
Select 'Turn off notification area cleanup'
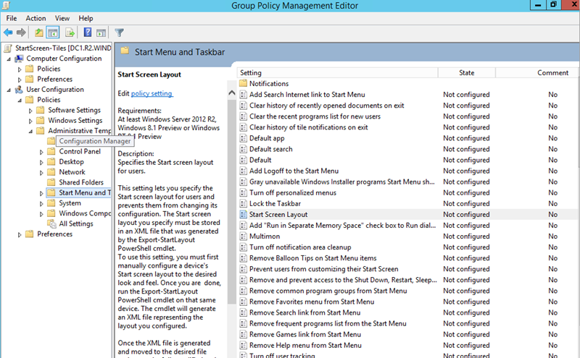300,247
